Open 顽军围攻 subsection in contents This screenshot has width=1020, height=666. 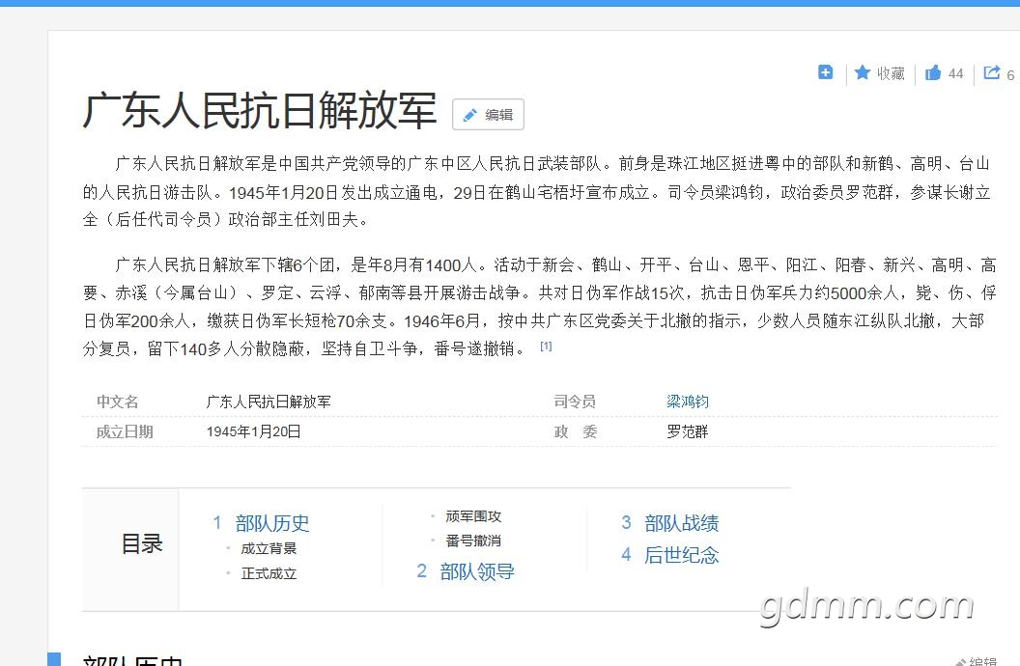(x=473, y=516)
